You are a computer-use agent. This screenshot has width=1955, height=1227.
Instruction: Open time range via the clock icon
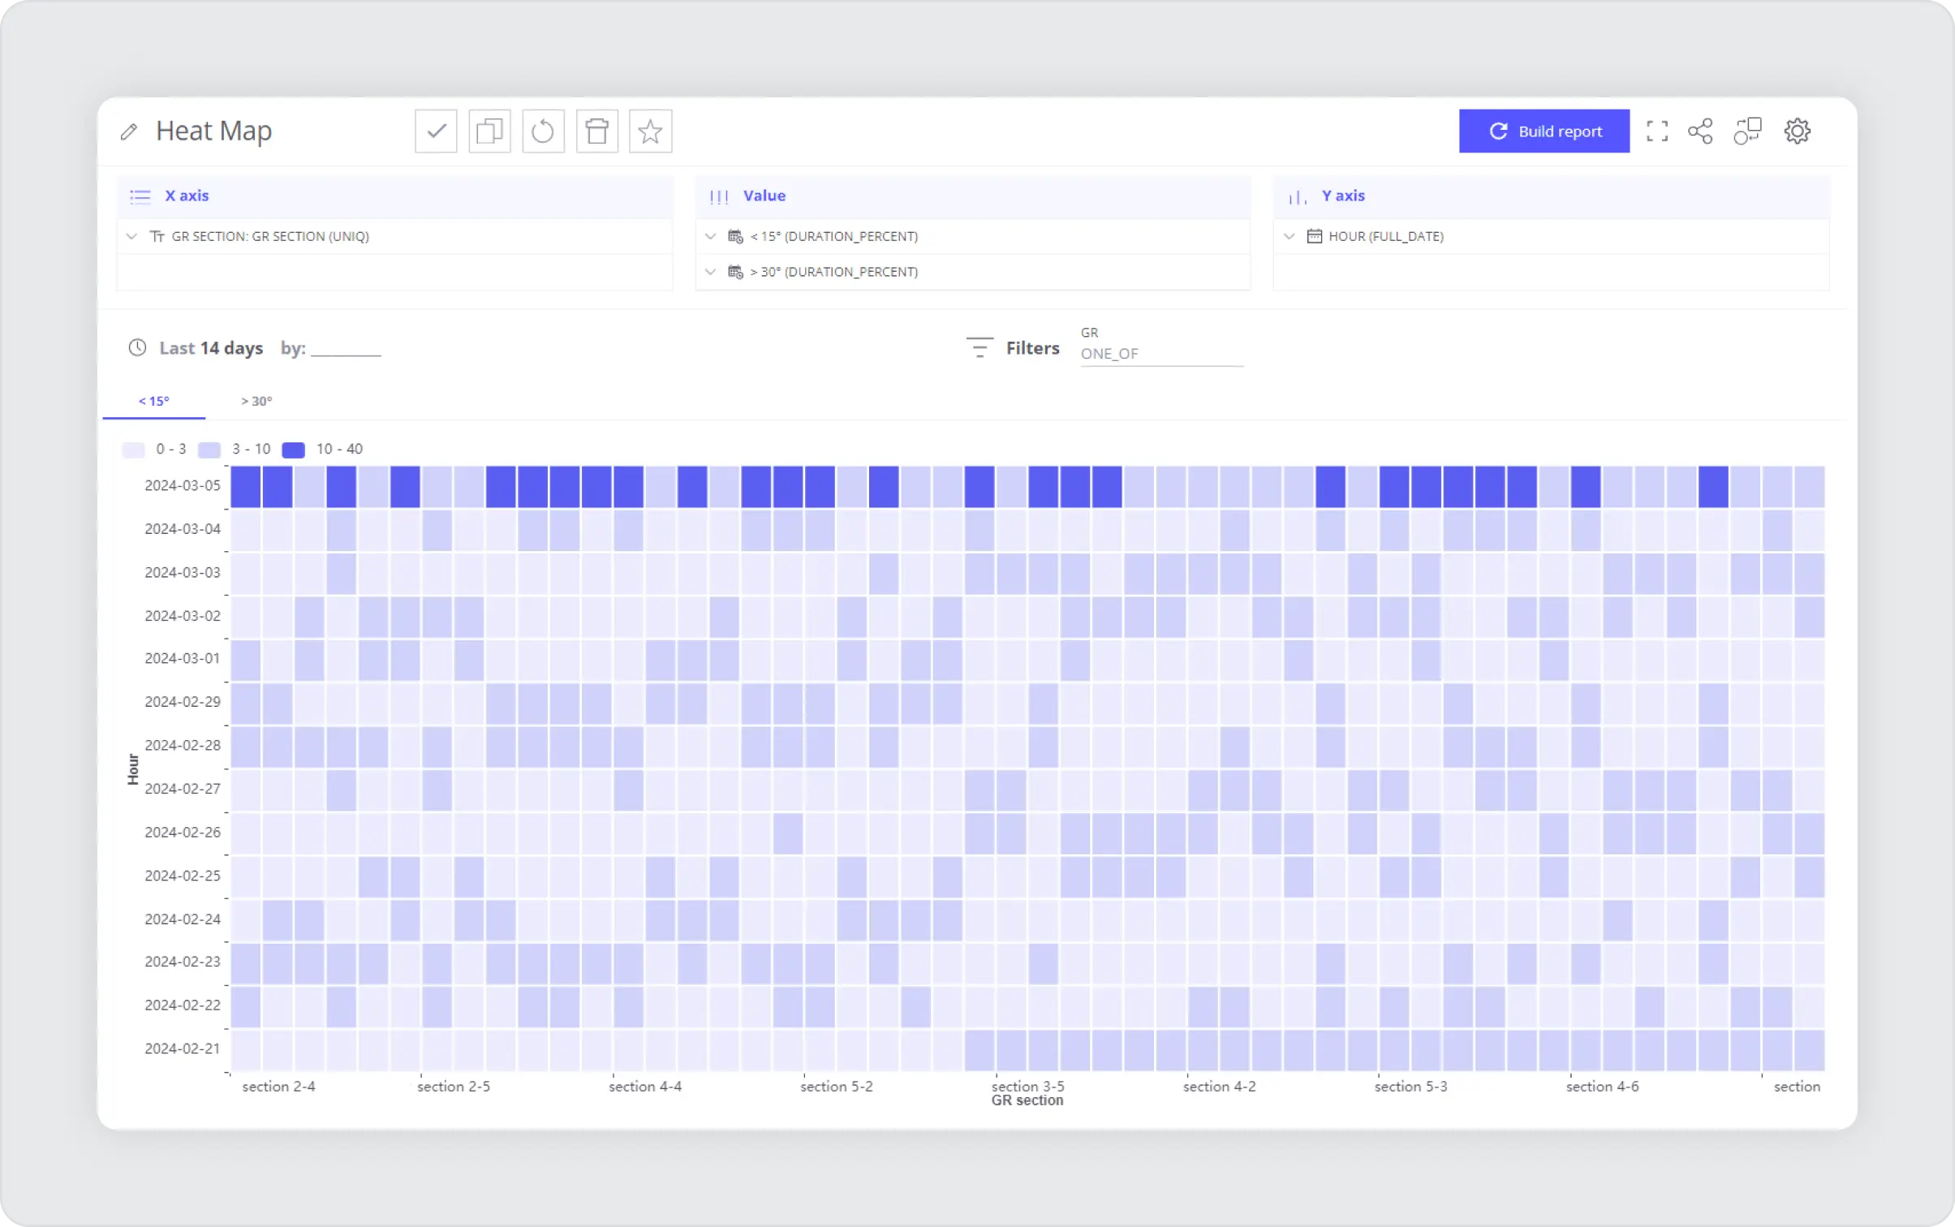click(136, 347)
